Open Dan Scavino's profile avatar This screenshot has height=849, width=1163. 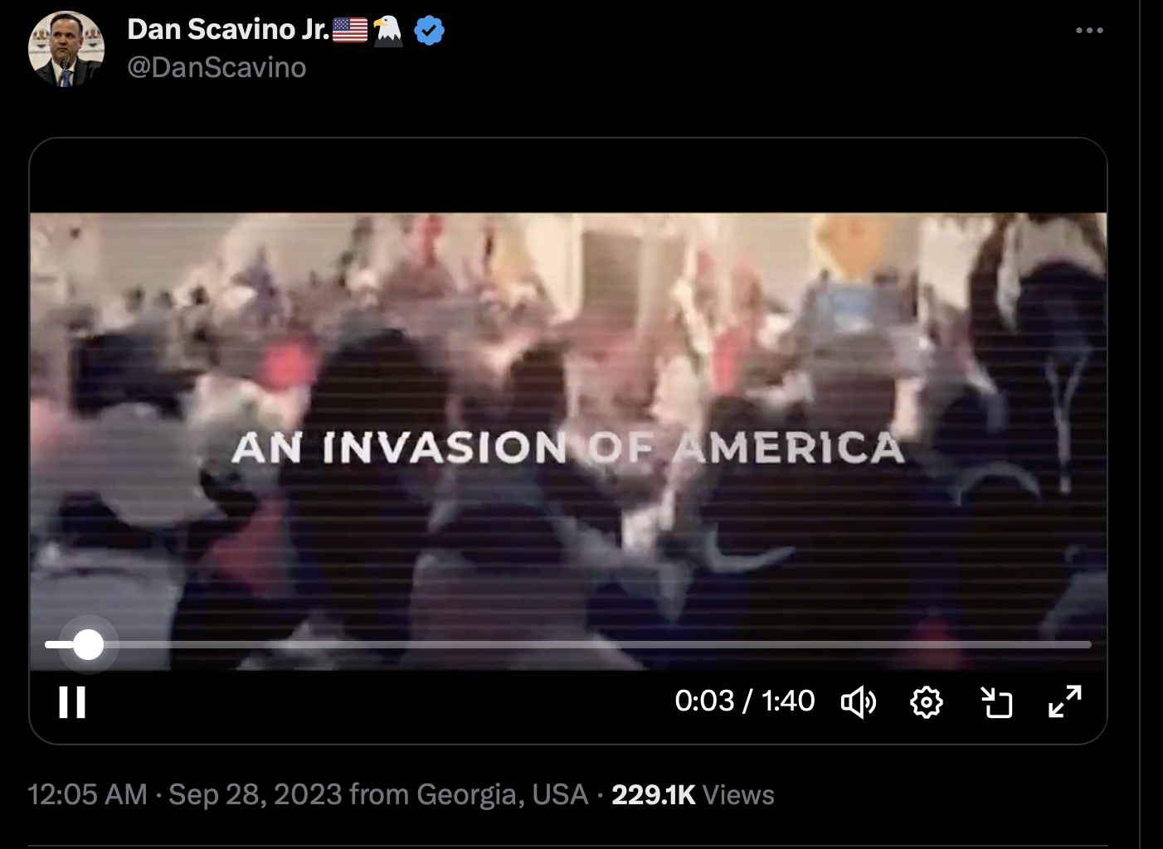coord(66,49)
